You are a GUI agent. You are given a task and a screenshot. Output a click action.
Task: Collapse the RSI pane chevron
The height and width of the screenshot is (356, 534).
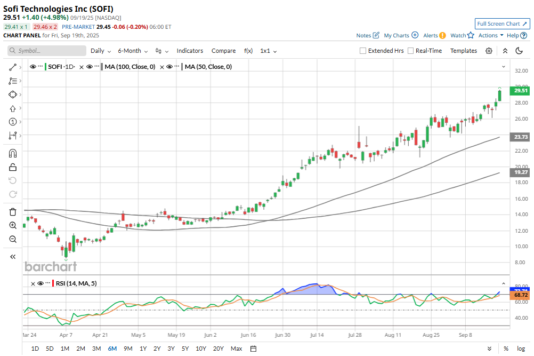coord(504,284)
